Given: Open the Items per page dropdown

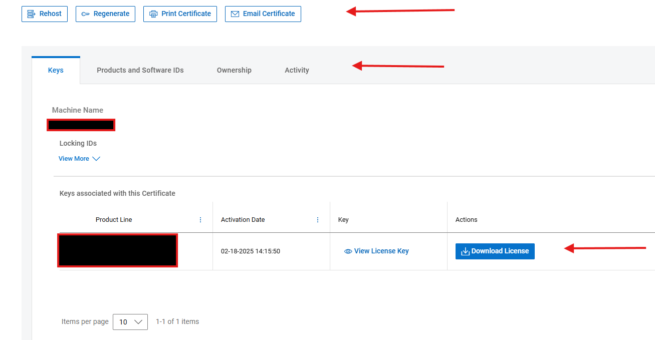Looking at the screenshot, I should (x=130, y=322).
